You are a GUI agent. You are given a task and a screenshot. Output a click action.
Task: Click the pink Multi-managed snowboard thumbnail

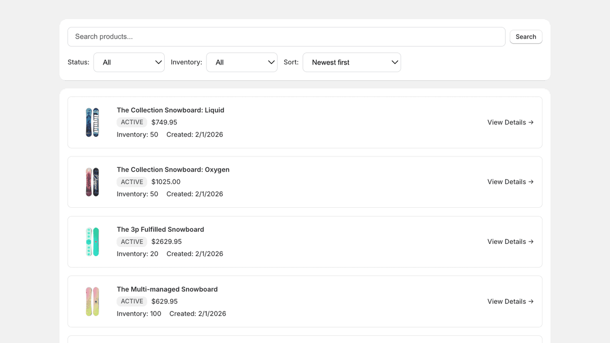(93, 301)
